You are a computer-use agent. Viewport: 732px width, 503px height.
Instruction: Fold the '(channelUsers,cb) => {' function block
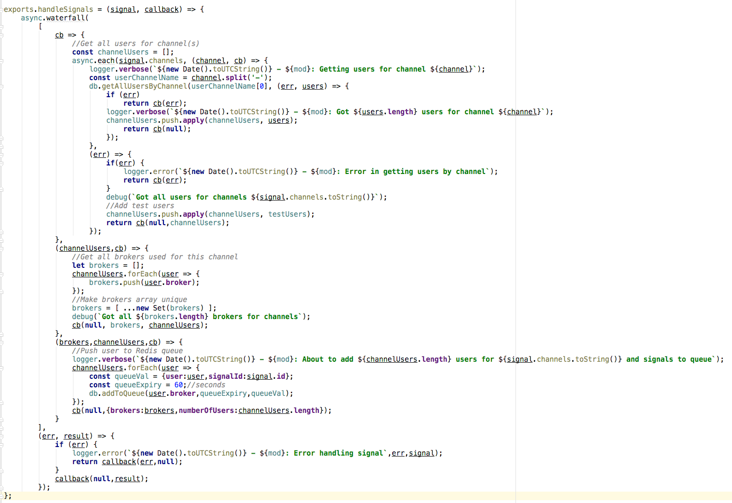(x=1, y=248)
